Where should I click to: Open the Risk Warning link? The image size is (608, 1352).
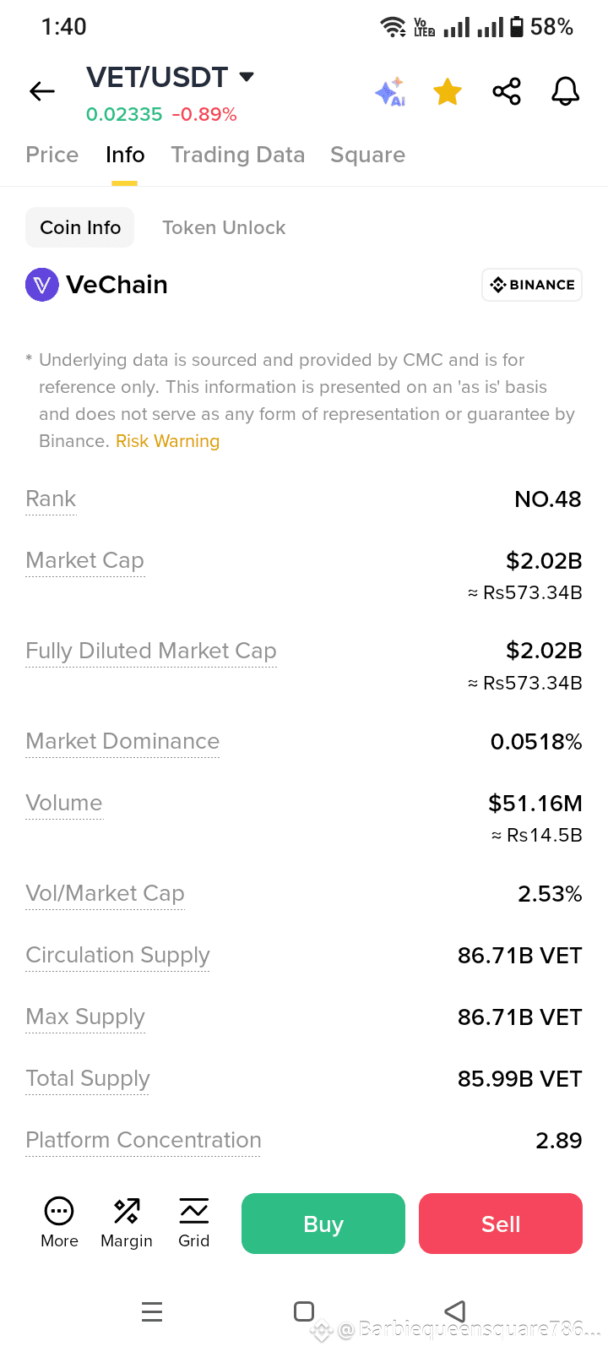[167, 441]
